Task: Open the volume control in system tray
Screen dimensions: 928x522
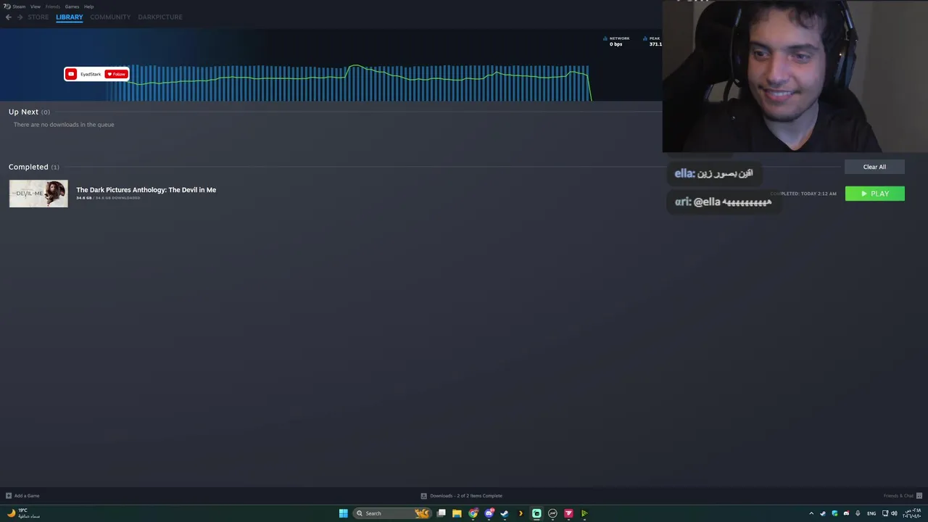Action: [x=894, y=513]
